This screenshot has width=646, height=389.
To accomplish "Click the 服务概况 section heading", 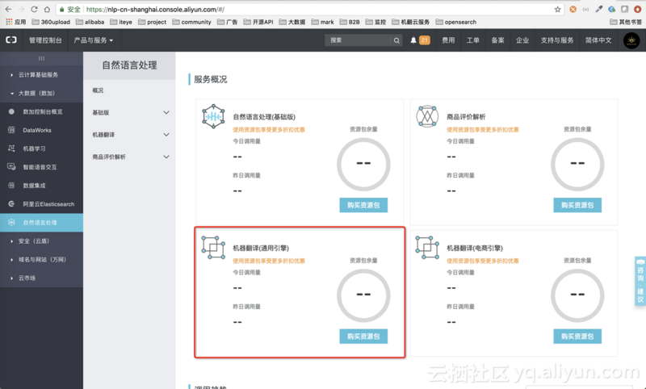I will pyautogui.click(x=211, y=79).
